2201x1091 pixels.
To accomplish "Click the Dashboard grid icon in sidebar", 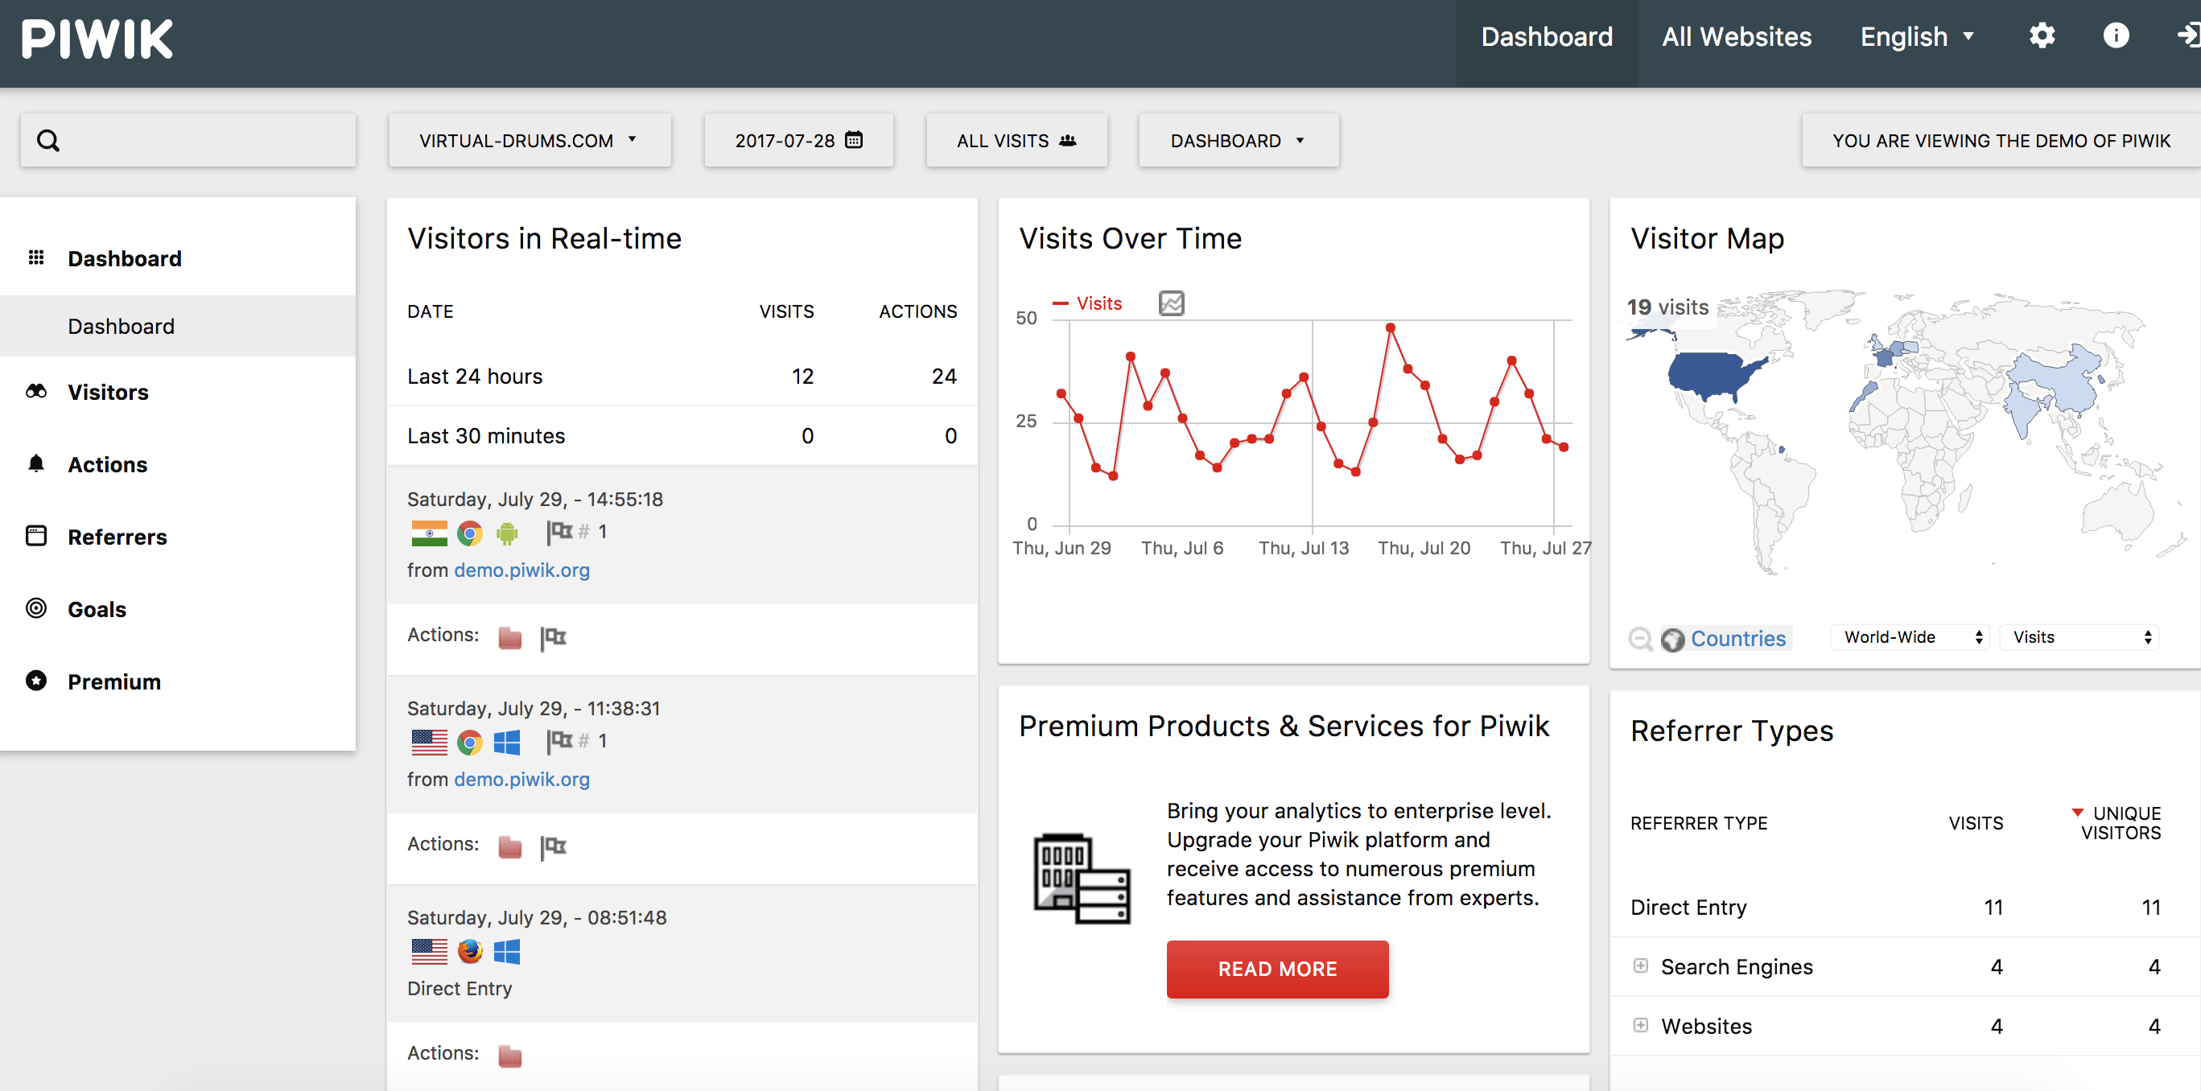I will click(36, 257).
